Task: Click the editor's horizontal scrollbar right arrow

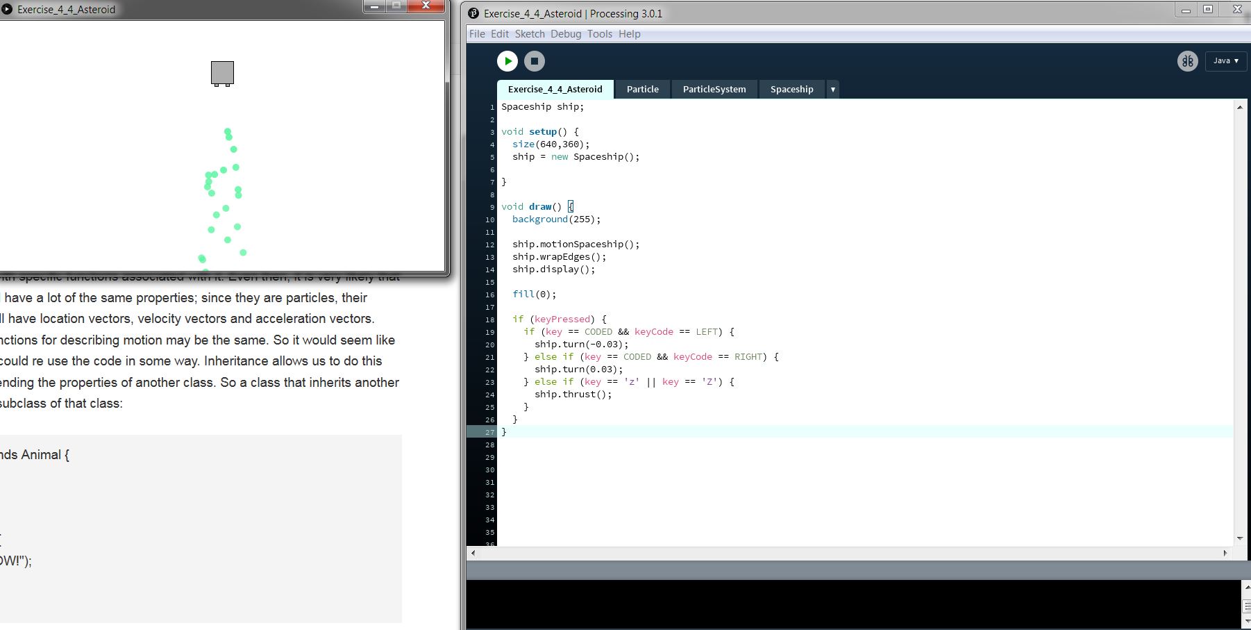Action: [x=1225, y=553]
